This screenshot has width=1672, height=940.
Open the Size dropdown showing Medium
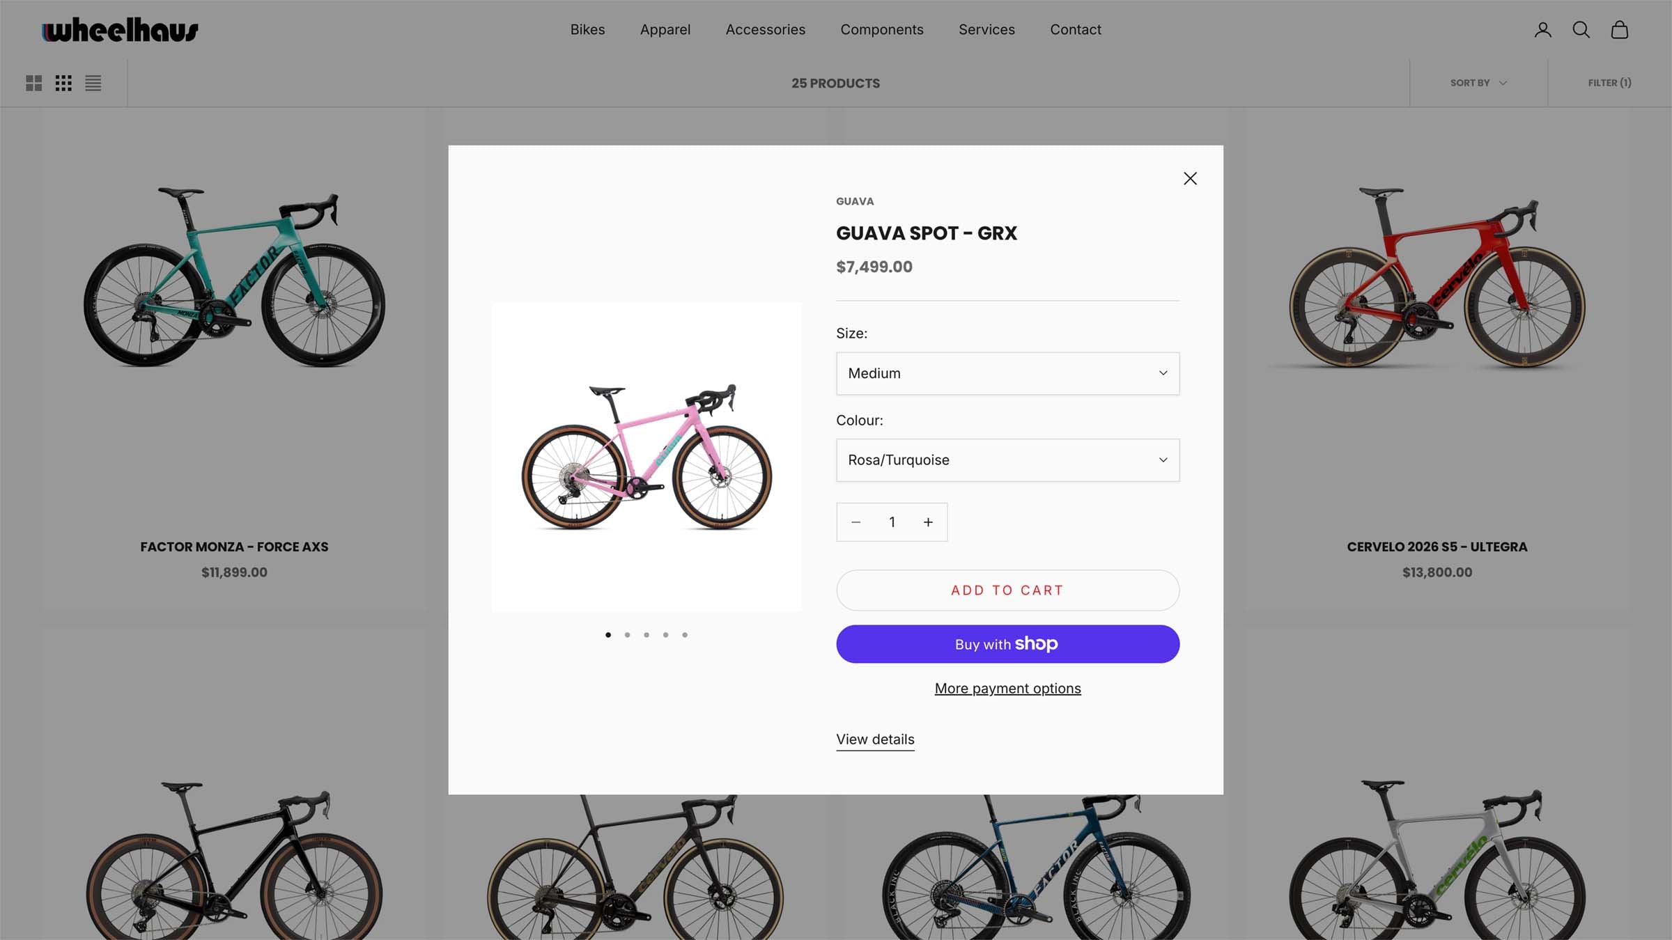pyautogui.click(x=1007, y=374)
